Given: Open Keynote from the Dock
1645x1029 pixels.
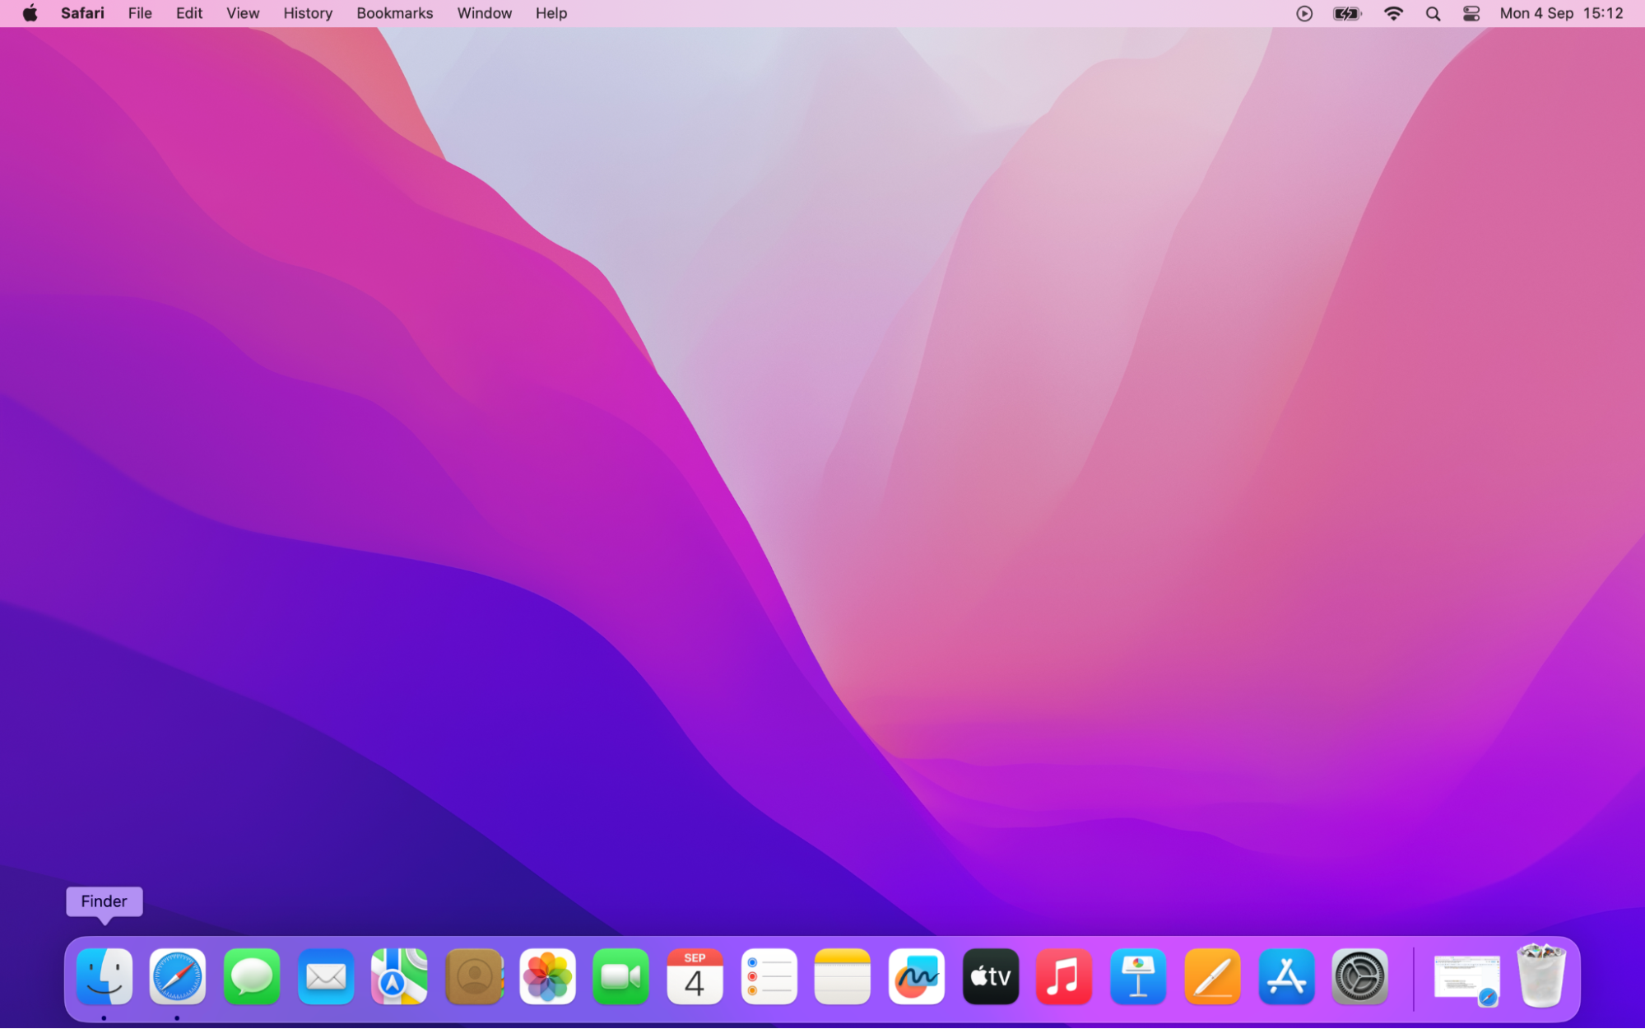Looking at the screenshot, I should (1138, 976).
